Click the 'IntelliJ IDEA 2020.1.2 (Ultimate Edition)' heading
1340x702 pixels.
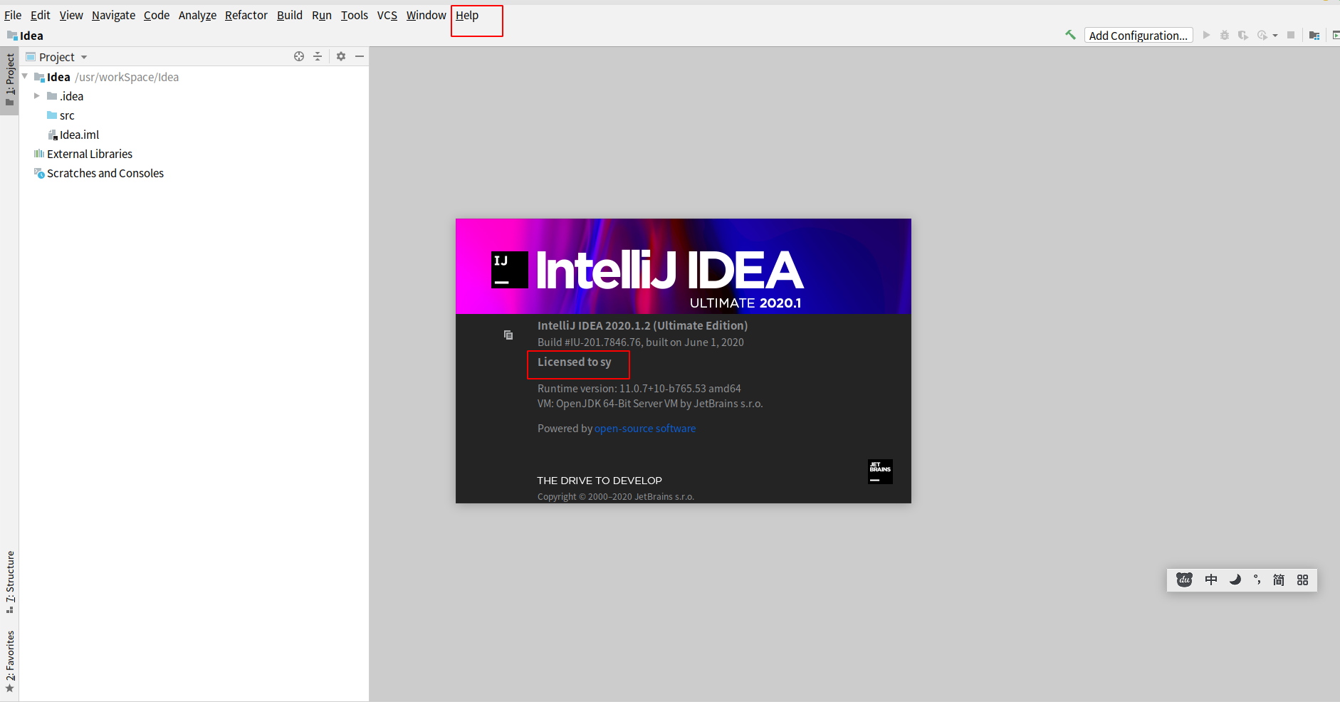642,325
